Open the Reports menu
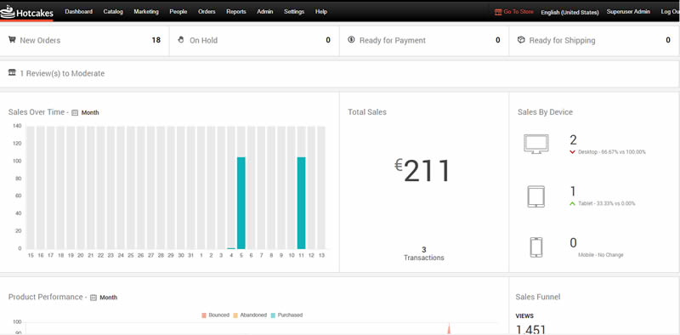Screen dimensions: 680x335 pyautogui.click(x=236, y=12)
